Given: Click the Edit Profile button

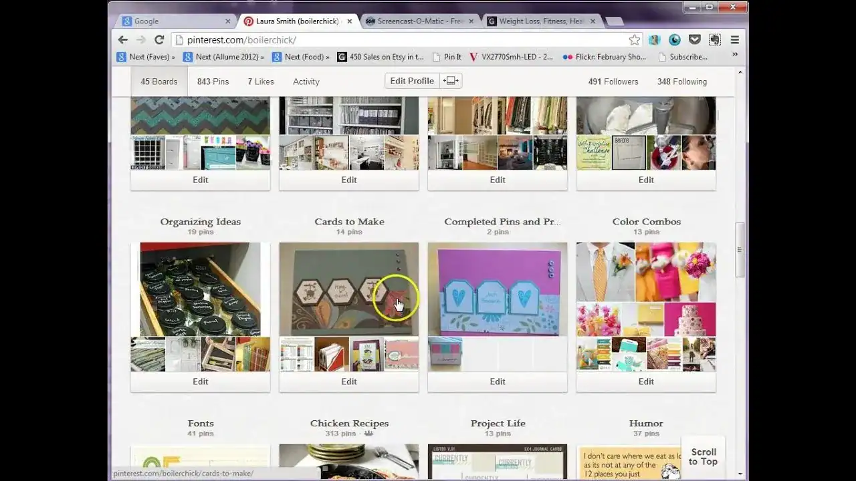Looking at the screenshot, I should click(411, 81).
